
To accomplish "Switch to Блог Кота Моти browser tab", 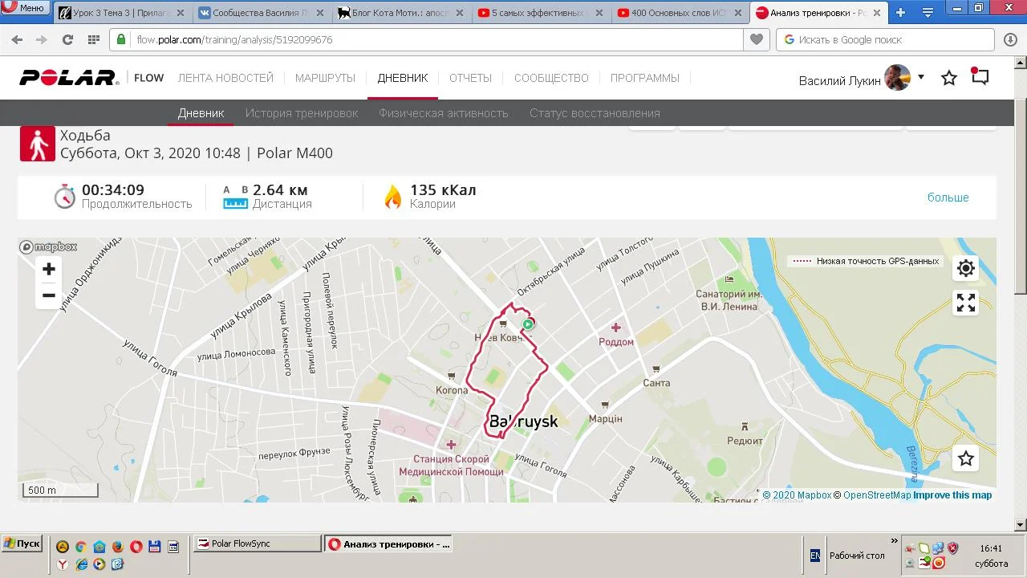I will (401, 13).
